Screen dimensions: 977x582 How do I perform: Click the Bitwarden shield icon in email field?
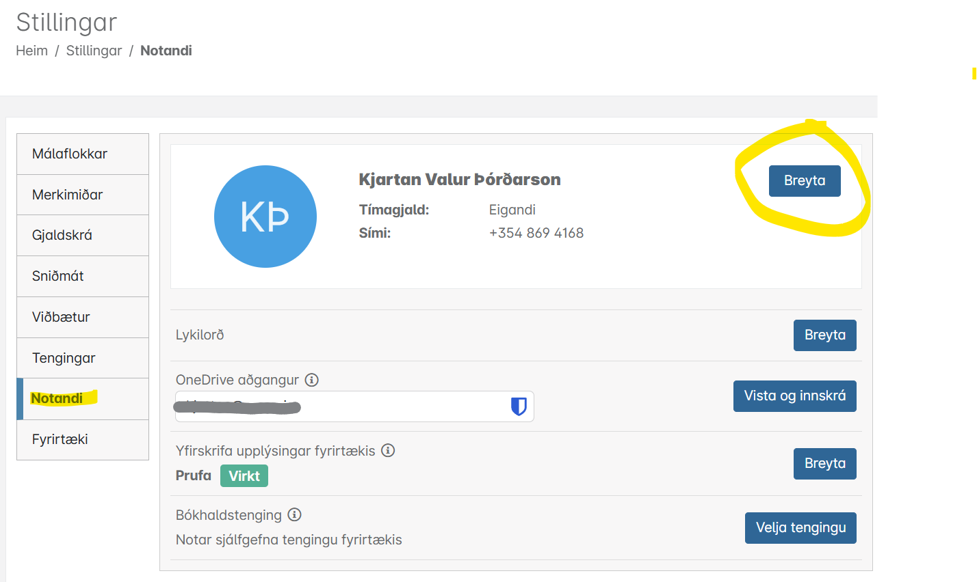[519, 406]
